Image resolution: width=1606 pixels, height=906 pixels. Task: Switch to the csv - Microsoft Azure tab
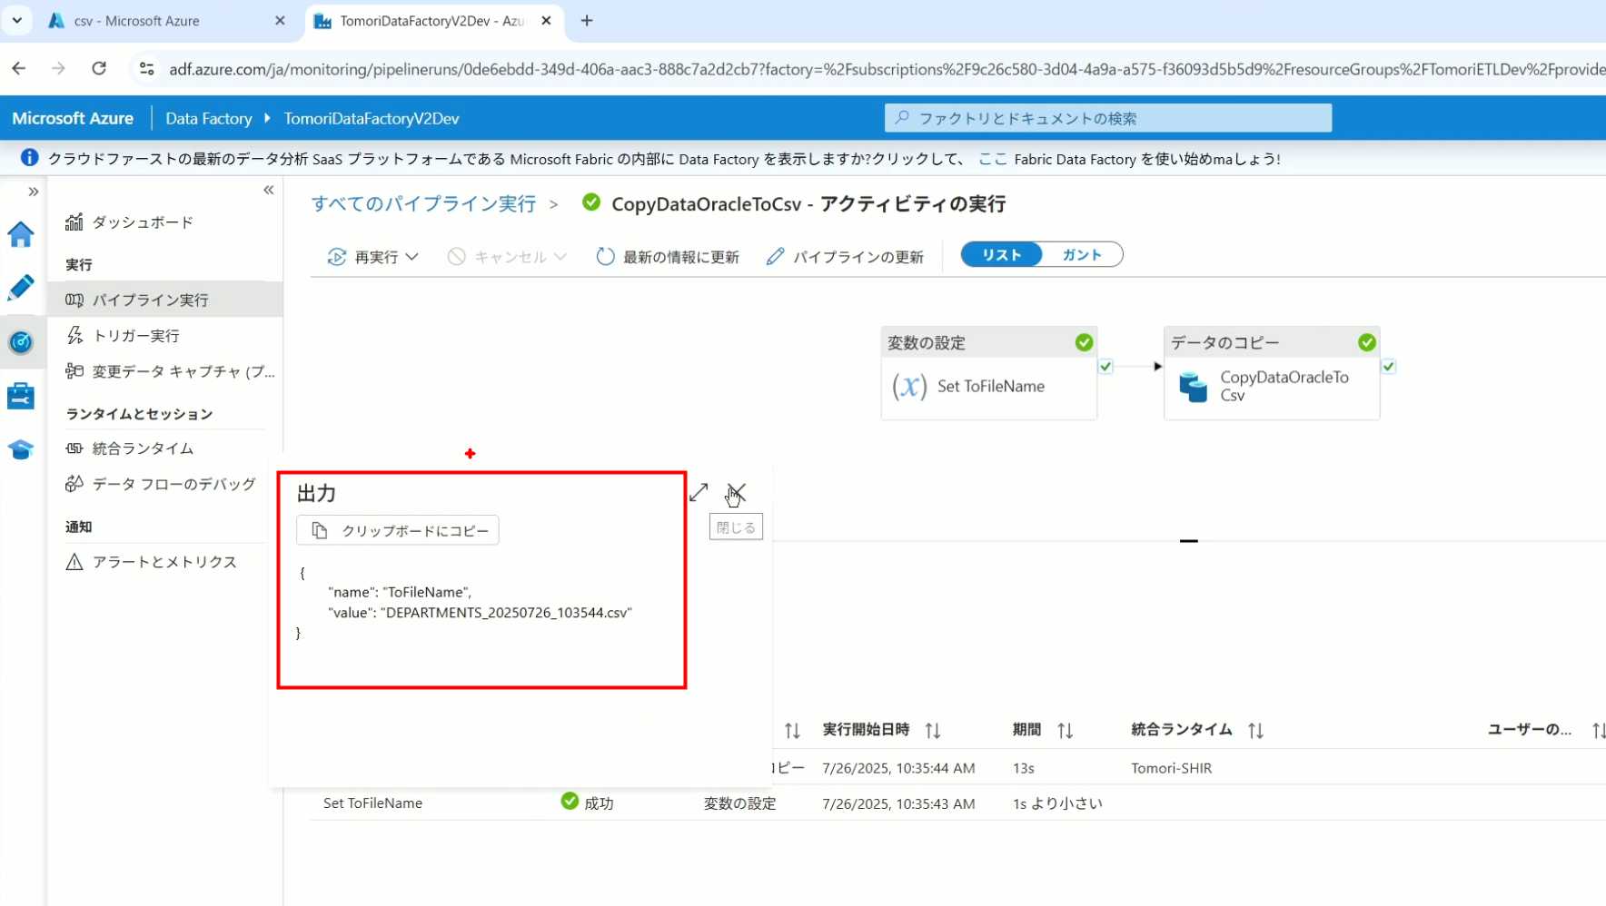(x=136, y=21)
